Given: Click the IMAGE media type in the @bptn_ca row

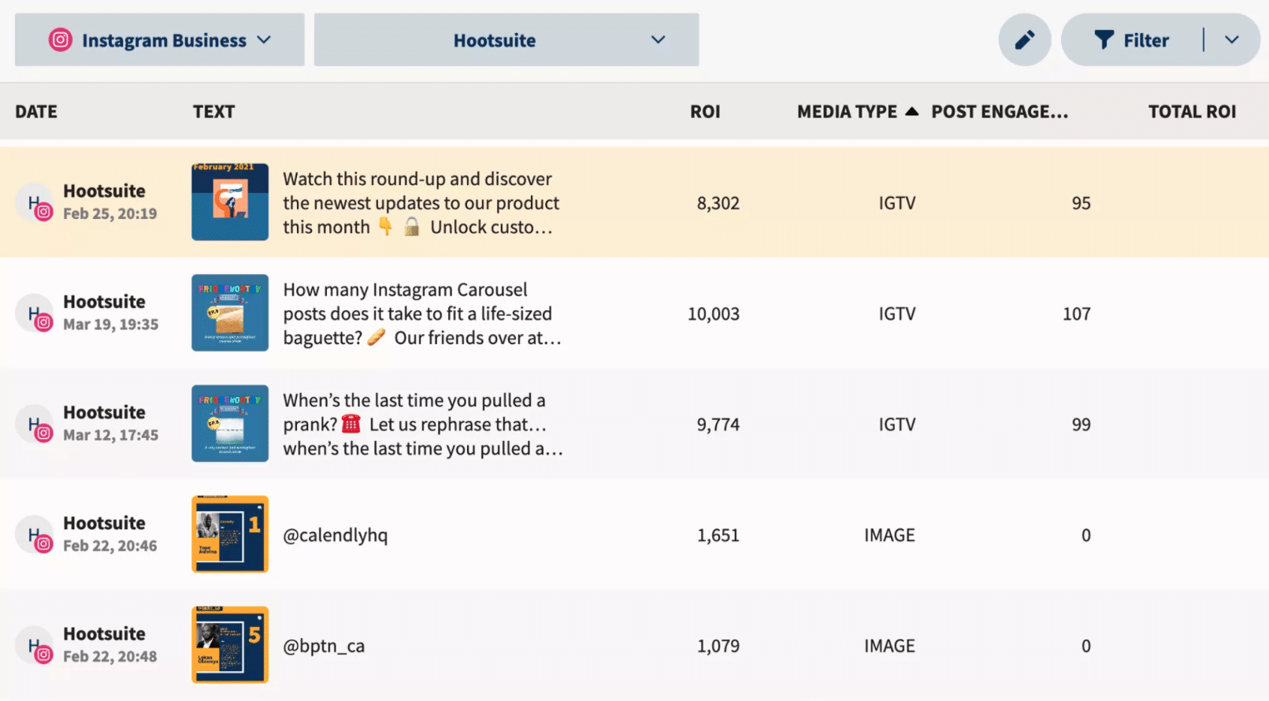Looking at the screenshot, I should tap(889, 646).
